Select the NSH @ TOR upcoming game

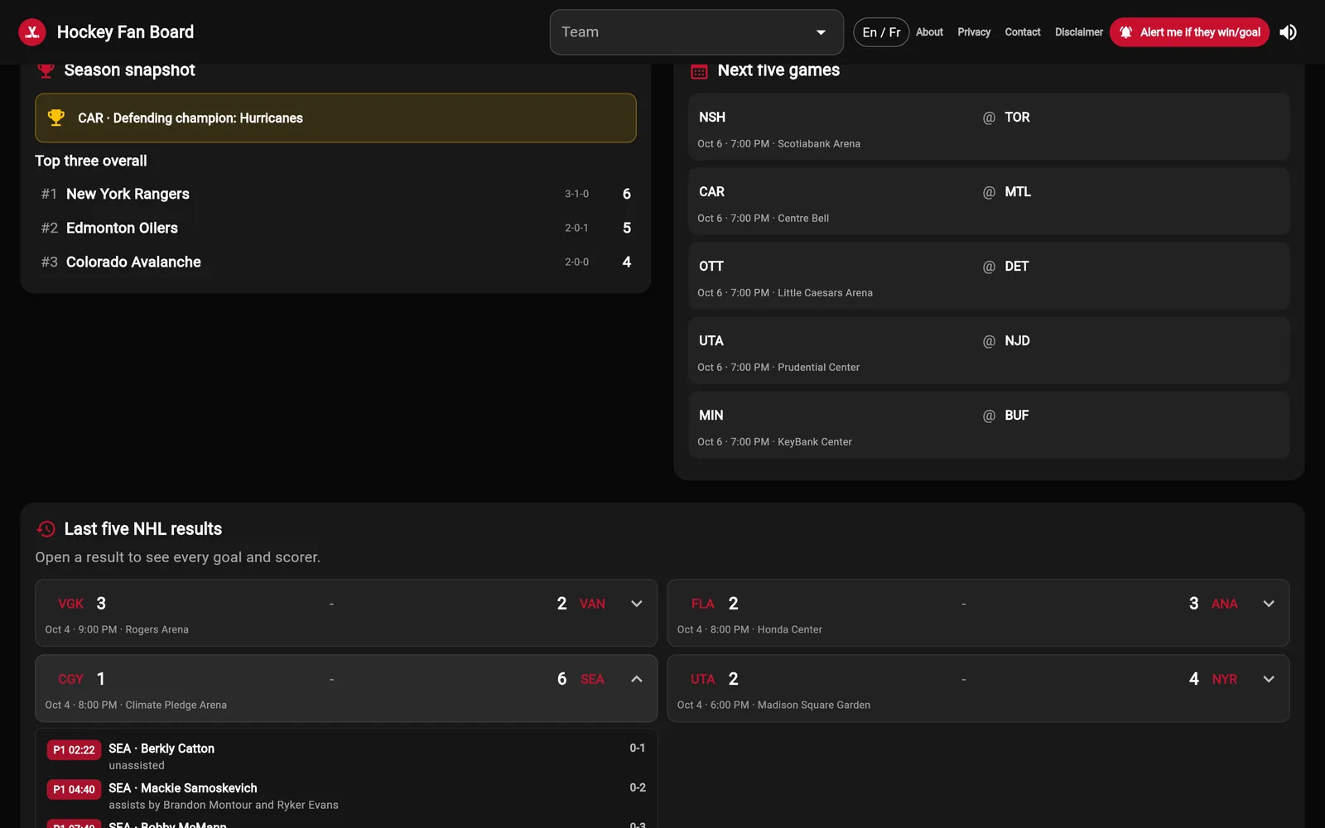click(989, 127)
